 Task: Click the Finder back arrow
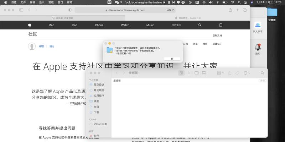coord(117,73)
